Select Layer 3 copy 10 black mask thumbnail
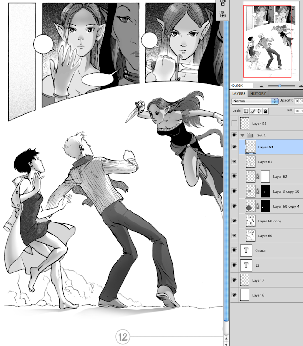The height and width of the screenshot is (346, 303). [x=265, y=191]
